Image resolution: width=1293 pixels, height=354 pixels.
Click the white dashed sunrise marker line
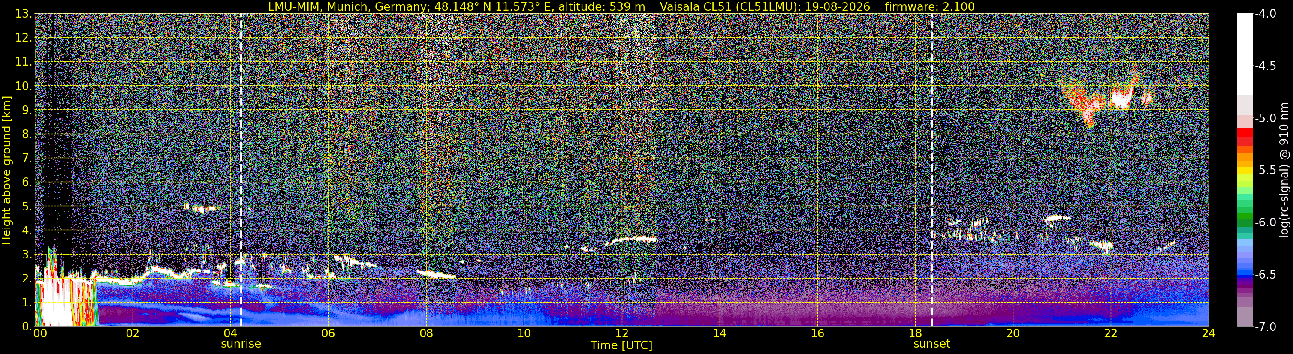[x=241, y=170]
